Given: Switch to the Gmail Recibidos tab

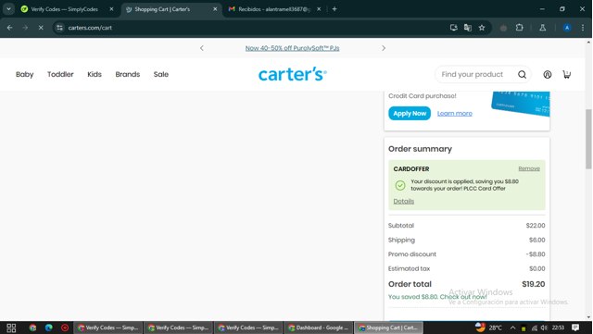Looking at the screenshot, I should [274, 9].
